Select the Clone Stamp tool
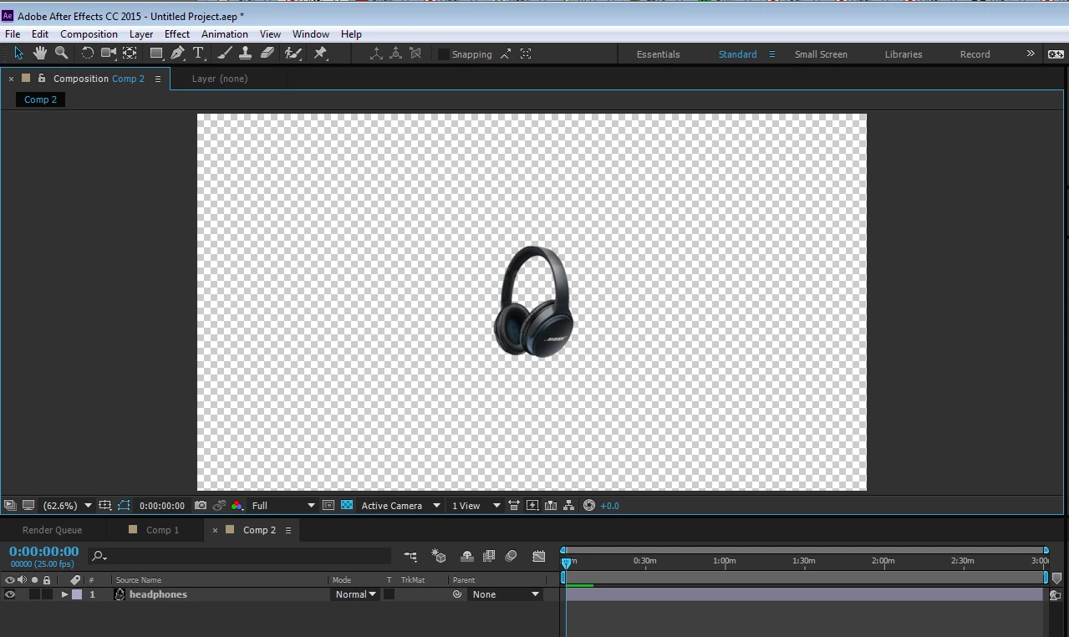 click(x=245, y=53)
